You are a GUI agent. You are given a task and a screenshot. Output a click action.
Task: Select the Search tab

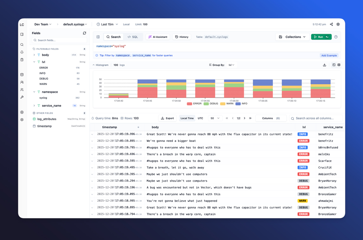tap(113, 37)
